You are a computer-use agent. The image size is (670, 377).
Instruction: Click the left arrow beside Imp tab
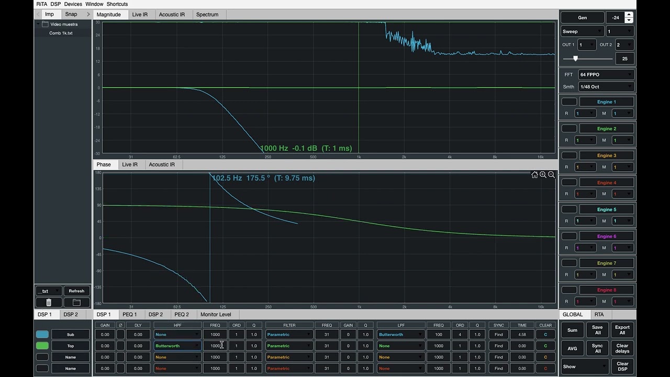38,15
